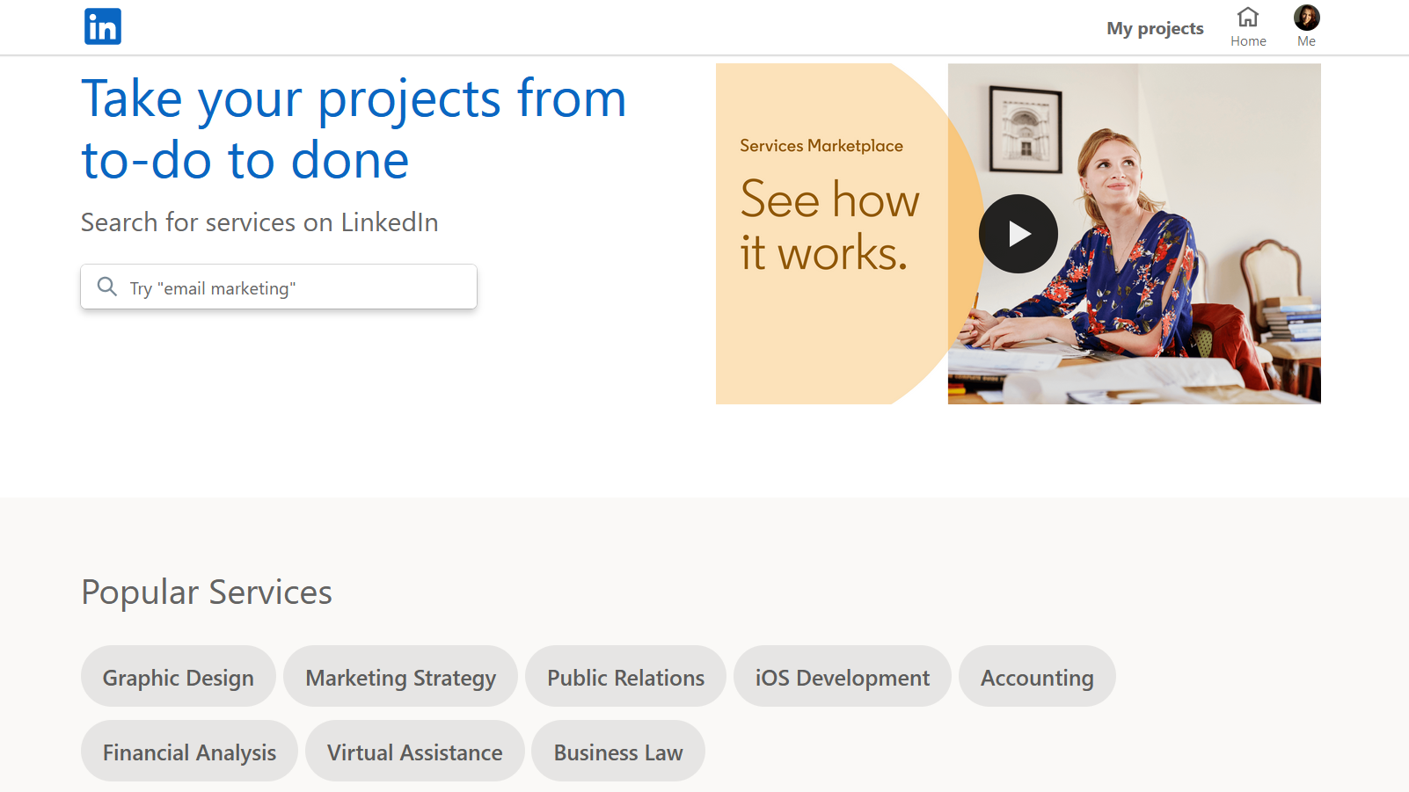Select the Accounting service pill
This screenshot has width=1409, height=792.
1037,677
